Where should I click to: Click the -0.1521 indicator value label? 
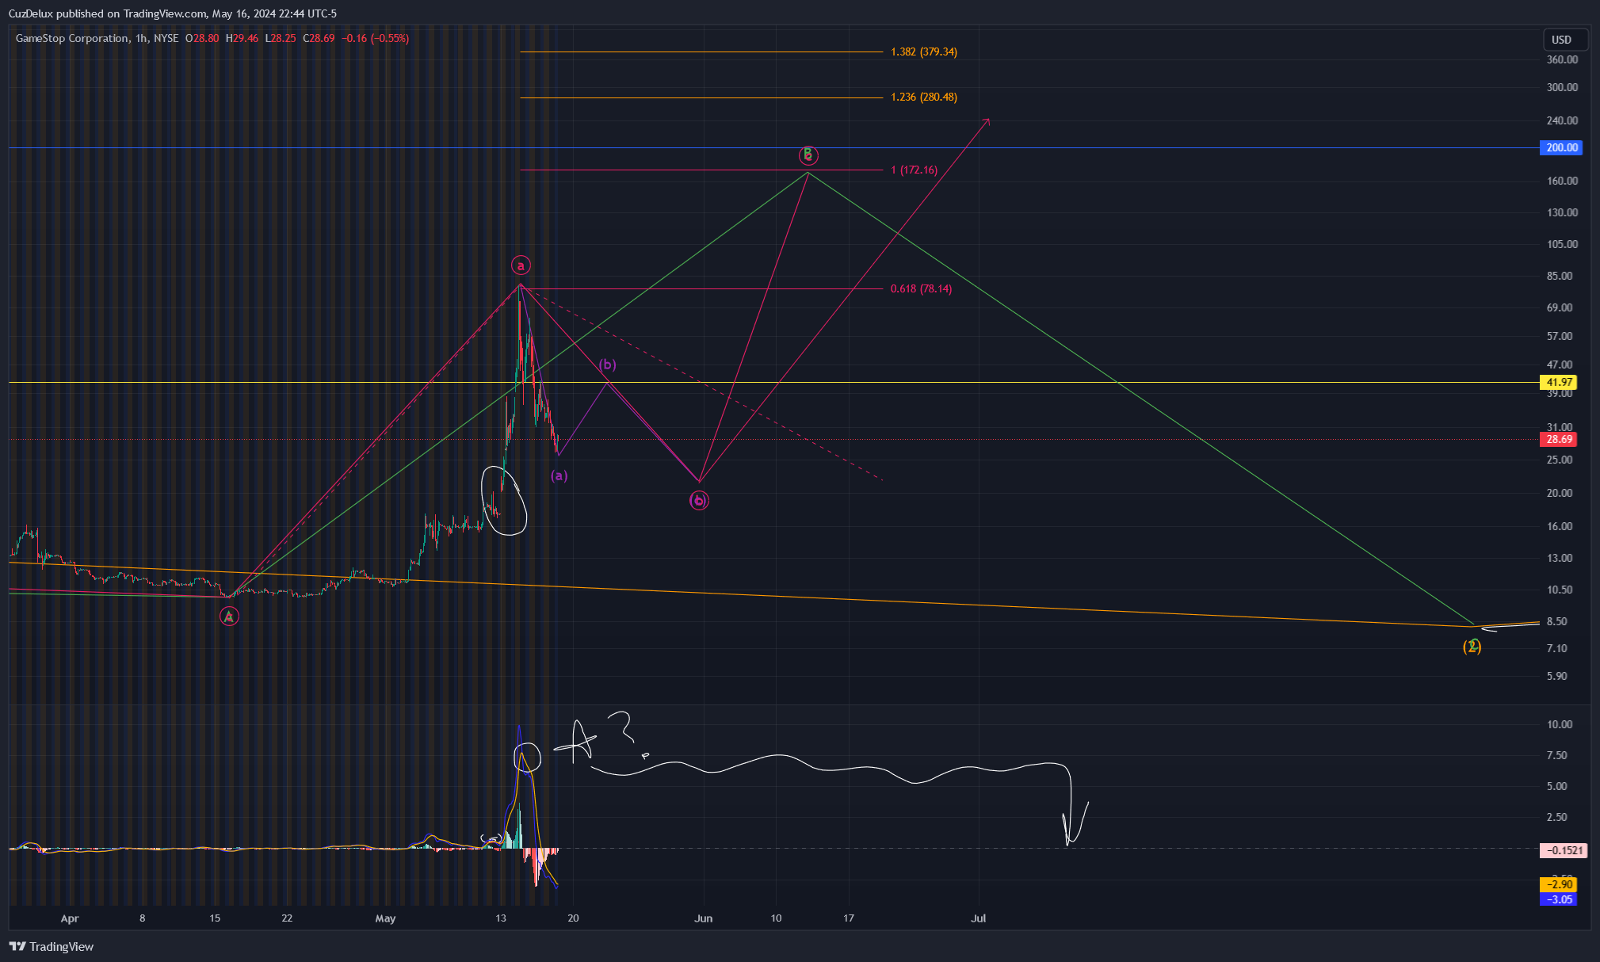1563,850
